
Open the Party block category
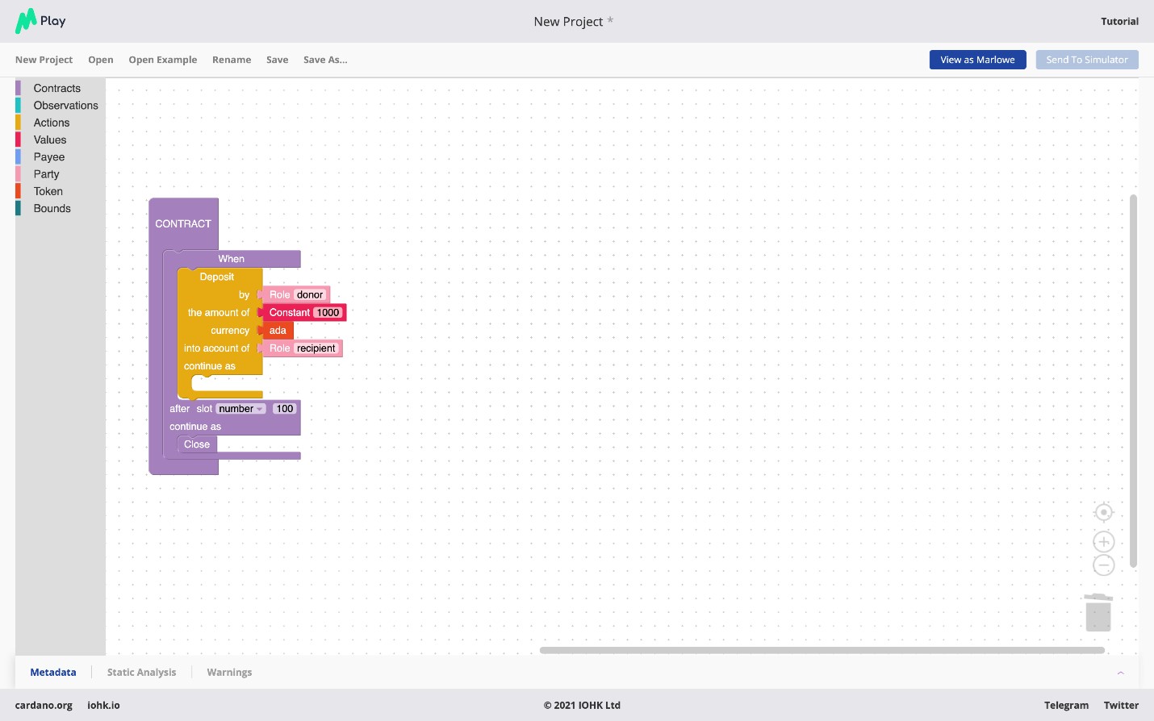tap(47, 174)
